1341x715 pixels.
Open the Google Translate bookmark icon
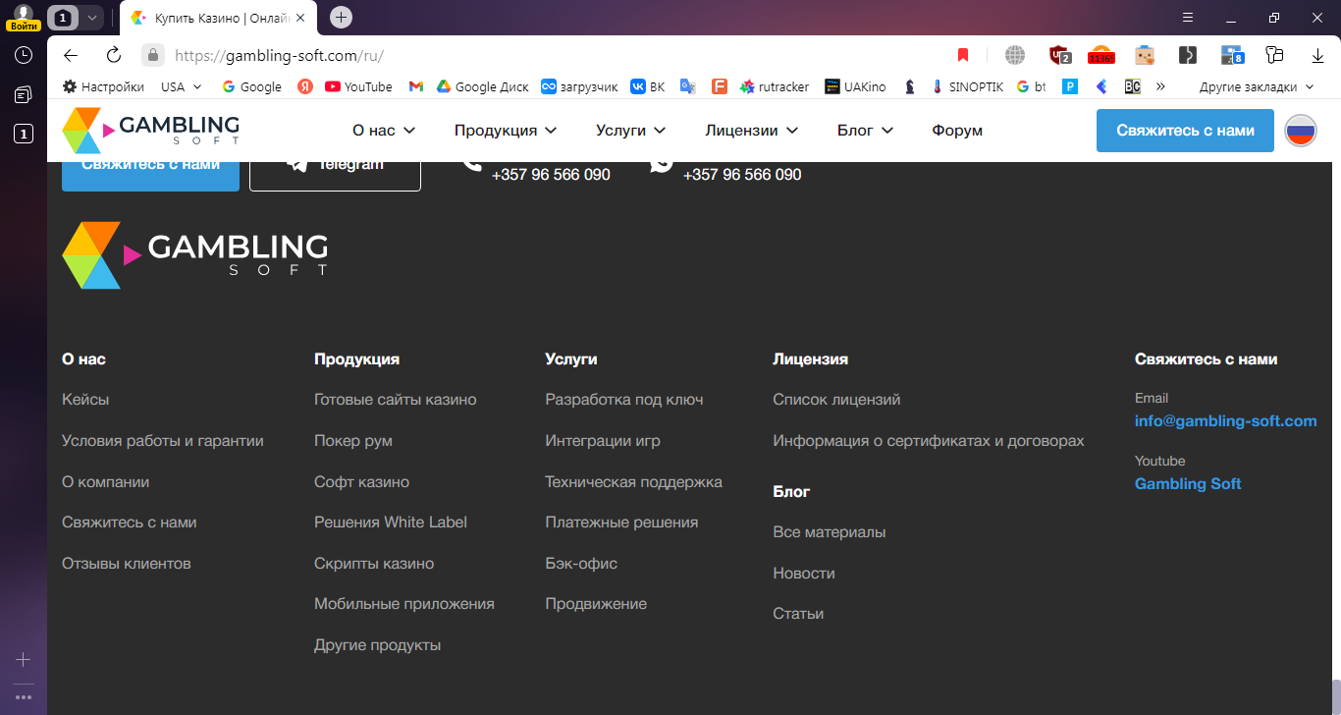688,86
